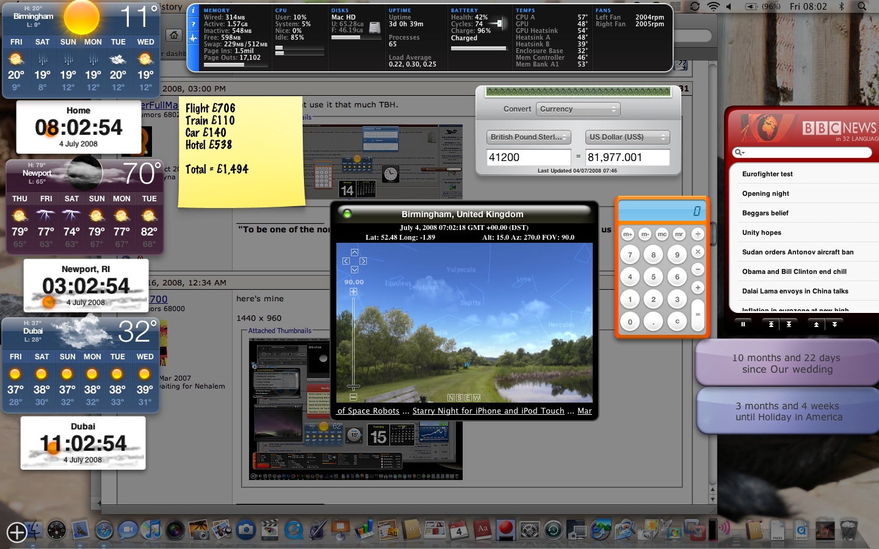Face South with S compass button

tap(460, 398)
